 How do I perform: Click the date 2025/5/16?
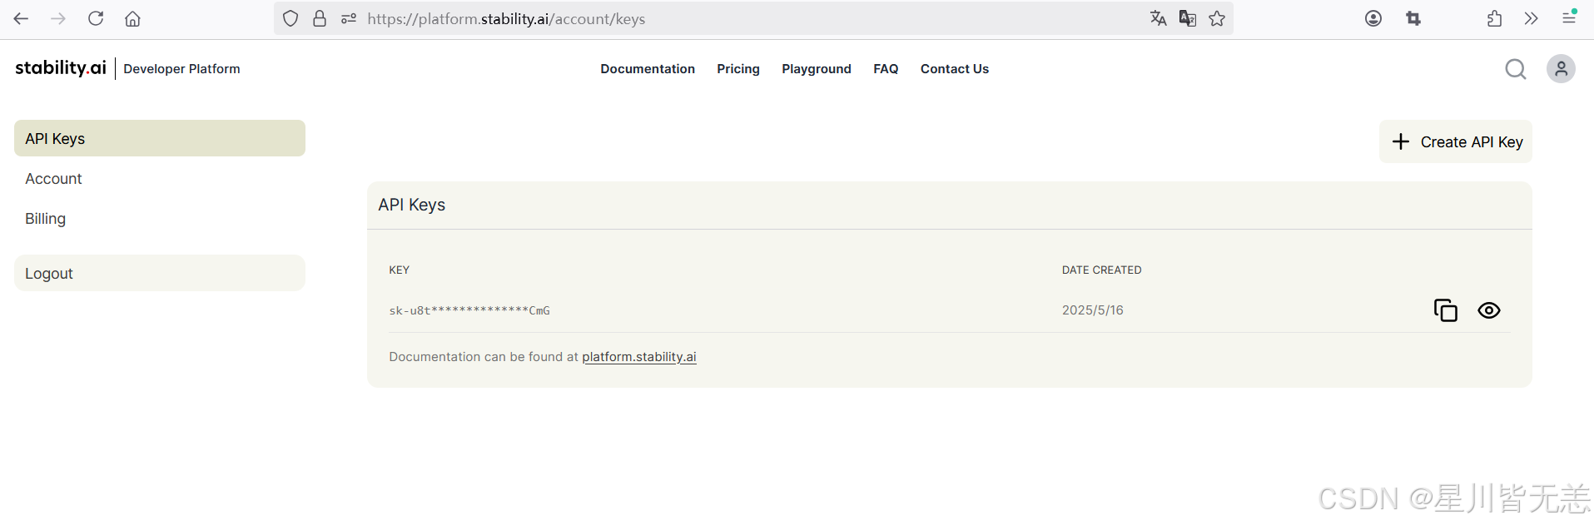point(1093,310)
